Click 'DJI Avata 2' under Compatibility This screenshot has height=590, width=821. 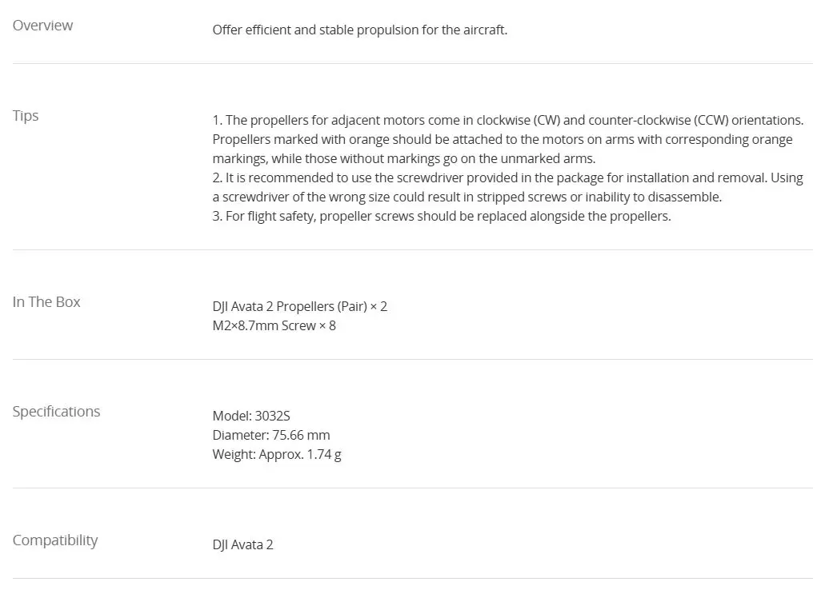[x=242, y=545]
